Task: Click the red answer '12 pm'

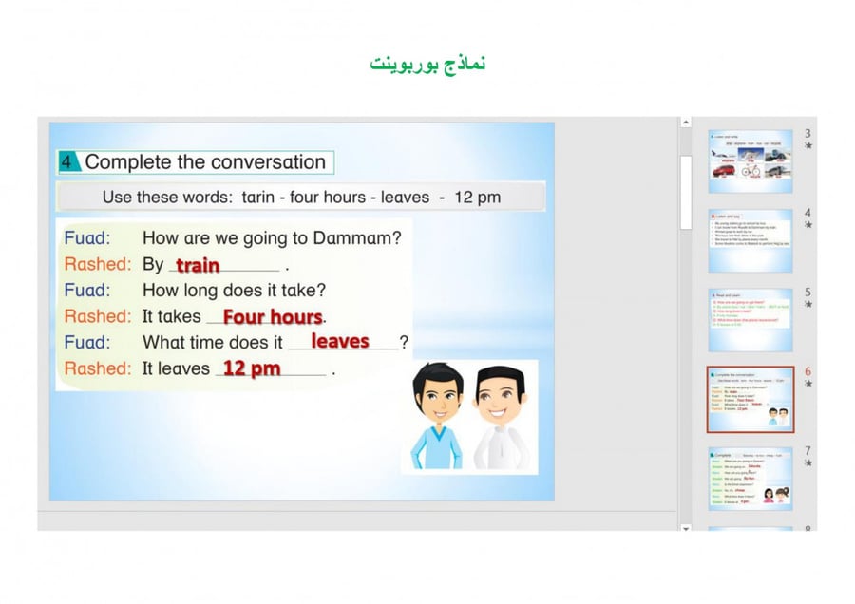Action: [252, 368]
